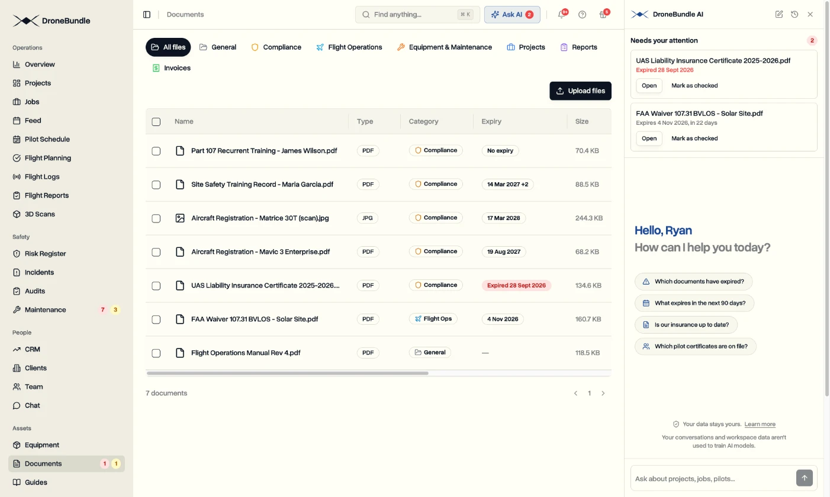
Task: Click the Ask about projects input field
Action: [x=713, y=478]
